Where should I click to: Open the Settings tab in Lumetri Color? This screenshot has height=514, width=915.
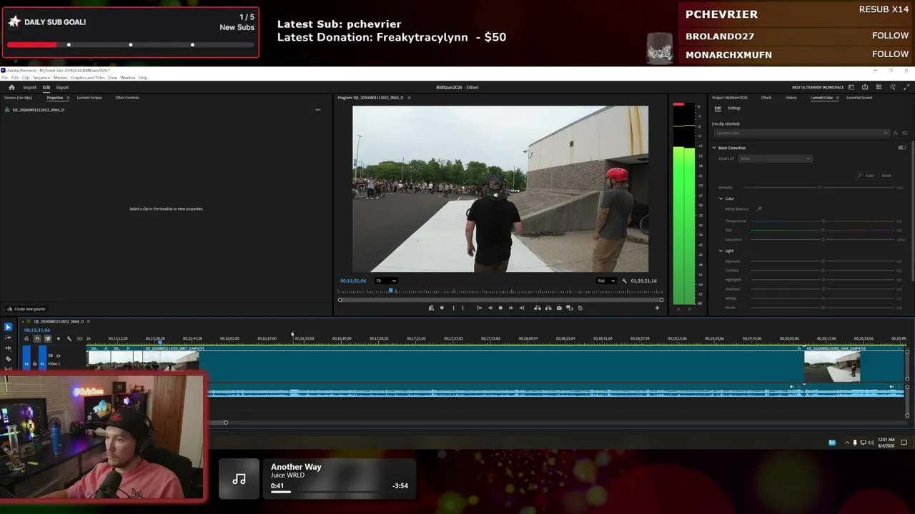coord(734,109)
